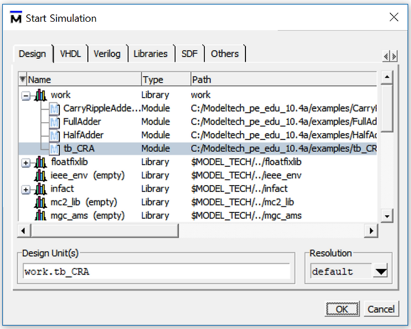The width and height of the screenshot is (411, 329).
Task: Switch to the Others tab
Action: point(225,54)
